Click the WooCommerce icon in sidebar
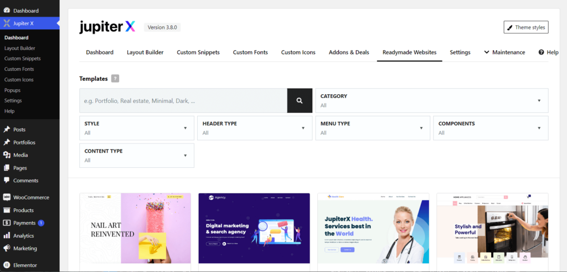The width and height of the screenshot is (567, 272). pos(7,197)
